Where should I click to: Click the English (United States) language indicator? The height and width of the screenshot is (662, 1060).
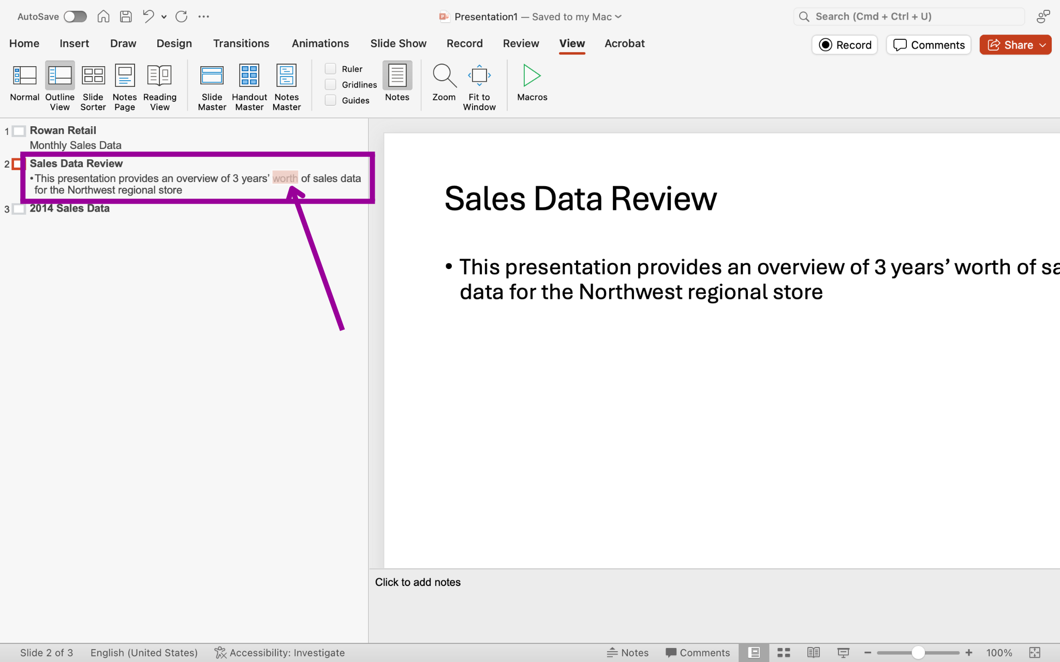144,653
